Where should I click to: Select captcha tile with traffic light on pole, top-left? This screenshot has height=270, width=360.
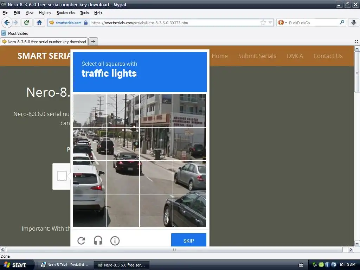click(90, 110)
